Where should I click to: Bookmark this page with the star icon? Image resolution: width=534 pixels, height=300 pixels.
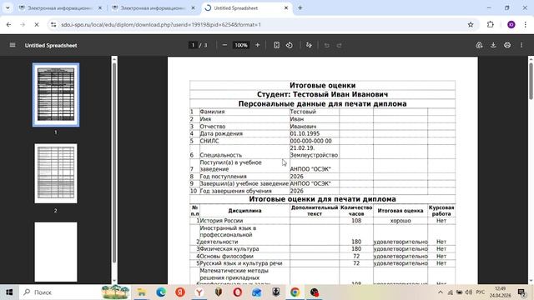tap(471, 24)
